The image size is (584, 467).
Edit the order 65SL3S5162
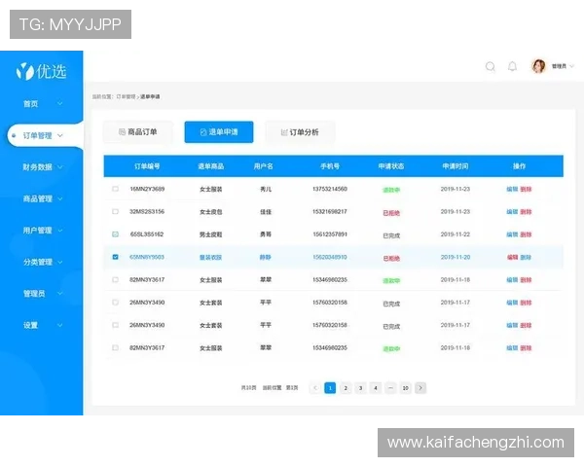[x=512, y=234]
